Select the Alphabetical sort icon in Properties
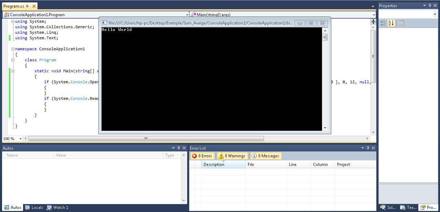 click(391, 23)
